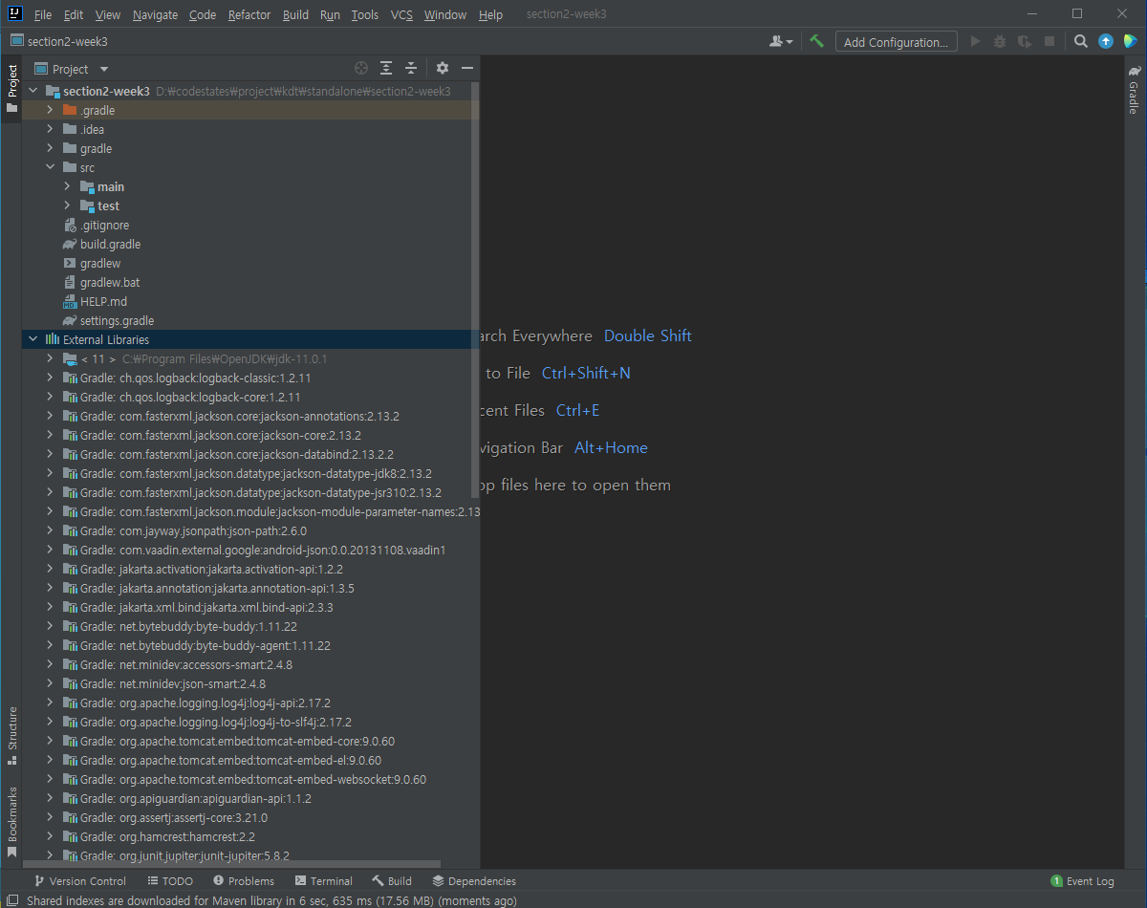Viewport: 1147px width, 908px height.
Task: Click Select Opened File crosshair icon
Action: point(361,68)
